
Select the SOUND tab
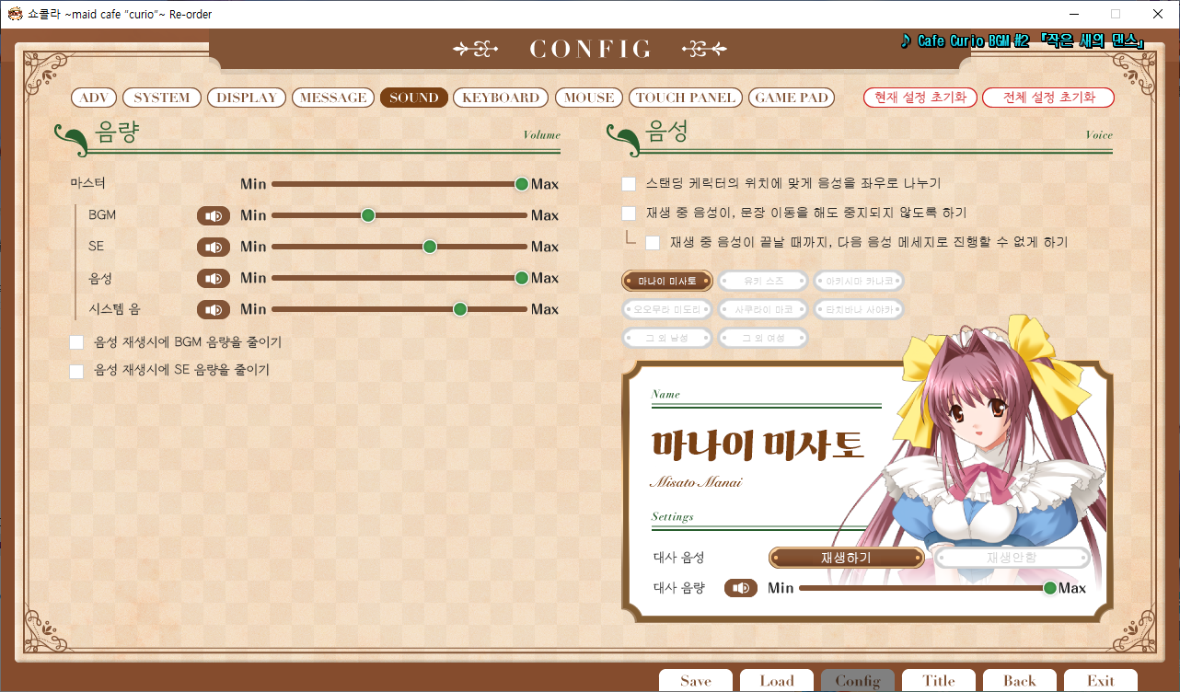(414, 98)
